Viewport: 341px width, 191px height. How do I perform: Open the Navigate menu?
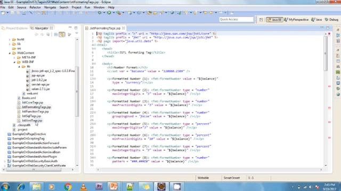click(50, 7)
